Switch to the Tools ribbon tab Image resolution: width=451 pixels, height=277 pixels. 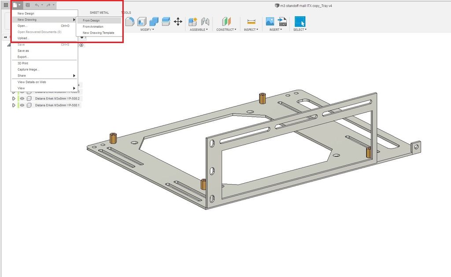click(126, 12)
